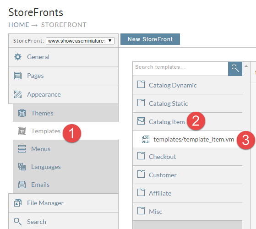This screenshot has height=229, width=256.
Task: Open the Pages section
Action: (63, 76)
